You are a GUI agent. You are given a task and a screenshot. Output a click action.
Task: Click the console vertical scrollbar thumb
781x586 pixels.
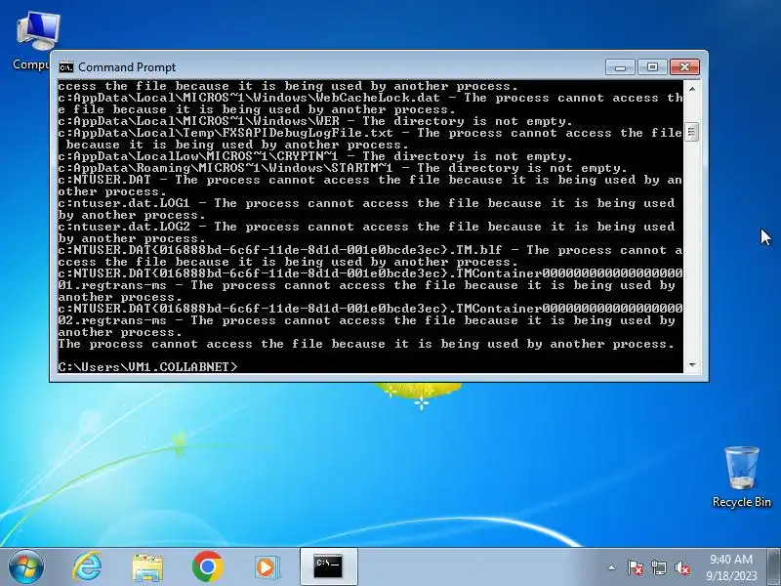(692, 132)
